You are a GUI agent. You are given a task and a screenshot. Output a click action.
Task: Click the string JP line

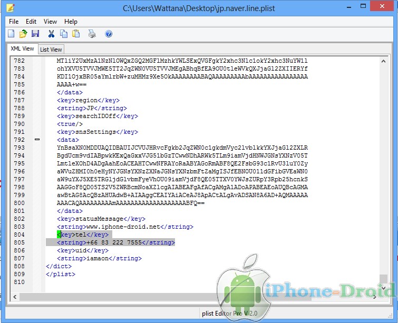[92, 108]
